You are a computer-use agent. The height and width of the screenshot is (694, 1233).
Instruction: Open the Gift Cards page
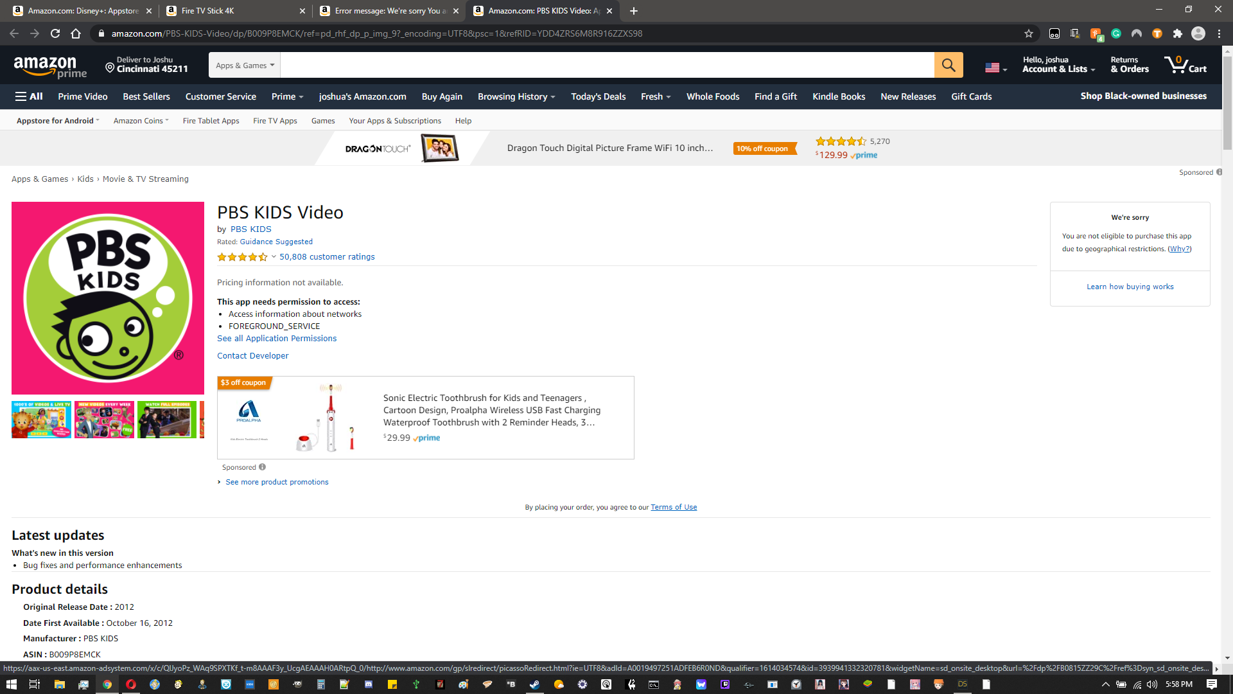point(971,96)
